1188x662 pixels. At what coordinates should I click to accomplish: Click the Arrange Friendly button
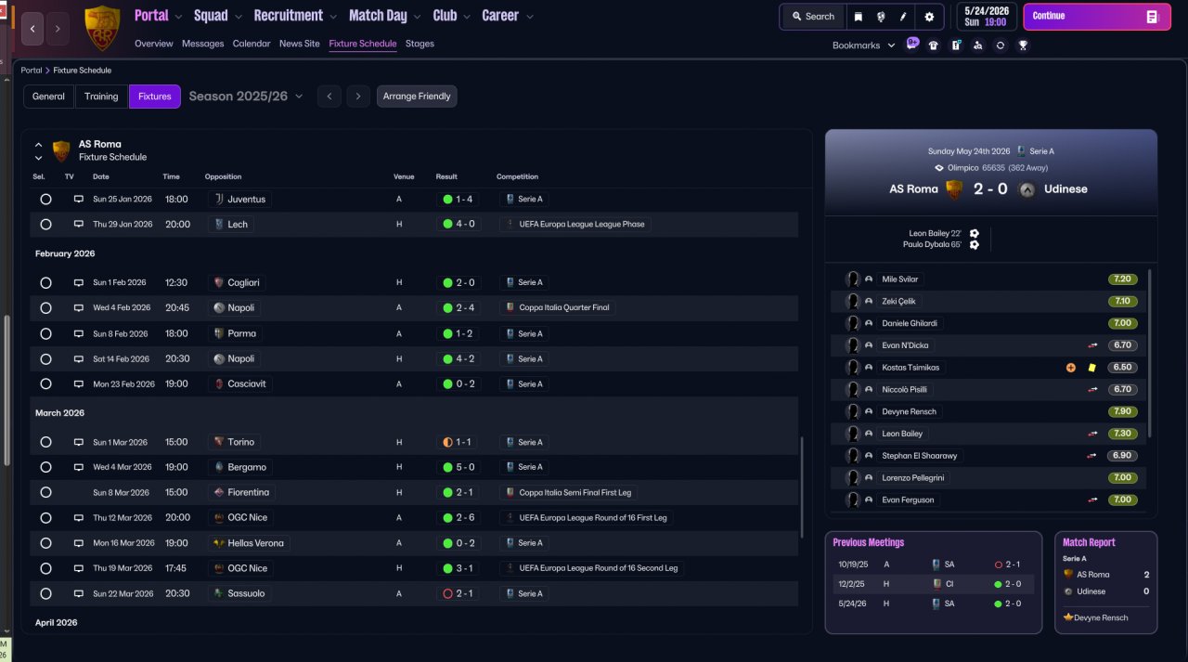pos(417,97)
